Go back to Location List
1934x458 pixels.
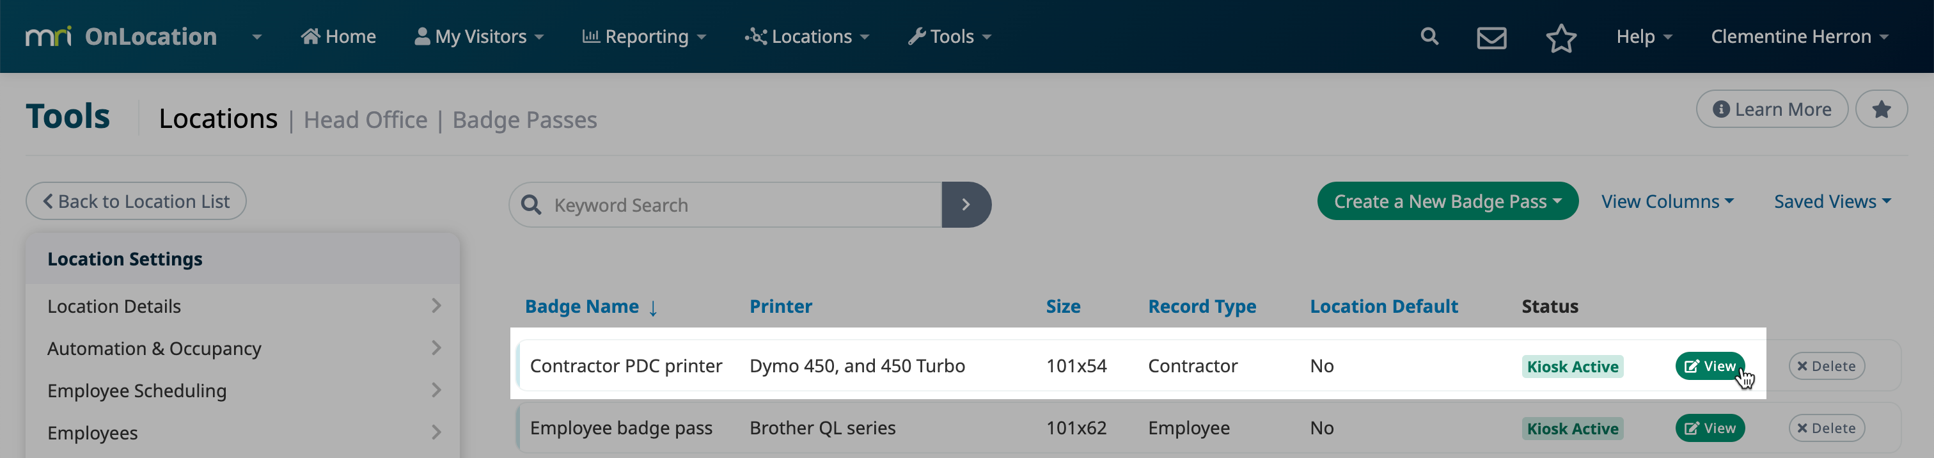point(136,201)
